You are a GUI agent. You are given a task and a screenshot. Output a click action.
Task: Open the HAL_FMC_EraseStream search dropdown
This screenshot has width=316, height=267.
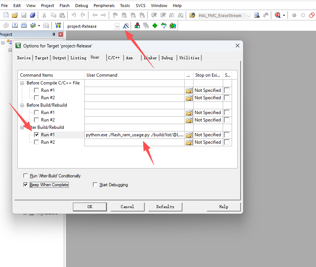pos(249,16)
